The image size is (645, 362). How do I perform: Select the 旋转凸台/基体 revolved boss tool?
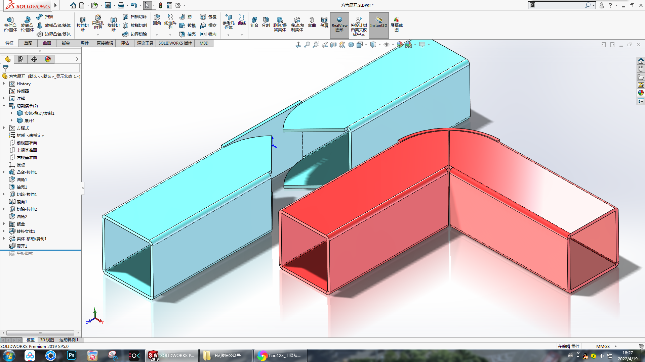(27, 24)
